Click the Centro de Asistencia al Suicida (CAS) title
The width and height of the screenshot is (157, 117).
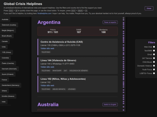[x=62, y=42]
